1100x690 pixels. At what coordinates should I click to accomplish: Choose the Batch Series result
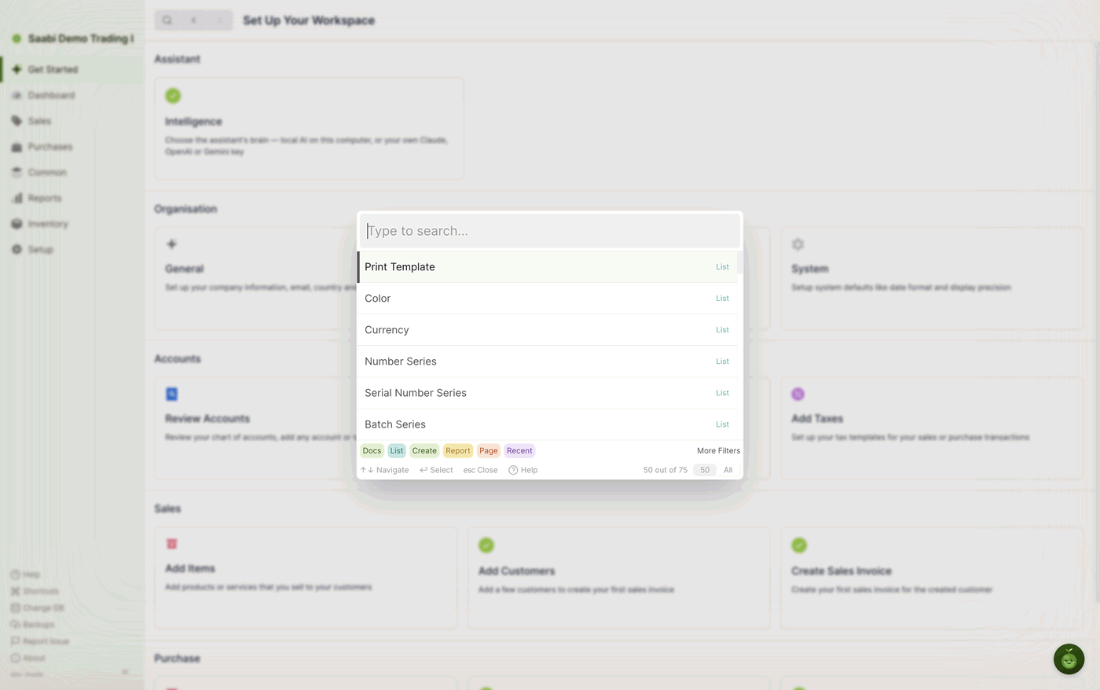point(547,424)
